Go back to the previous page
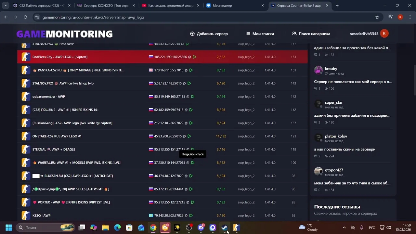 pos(6,17)
